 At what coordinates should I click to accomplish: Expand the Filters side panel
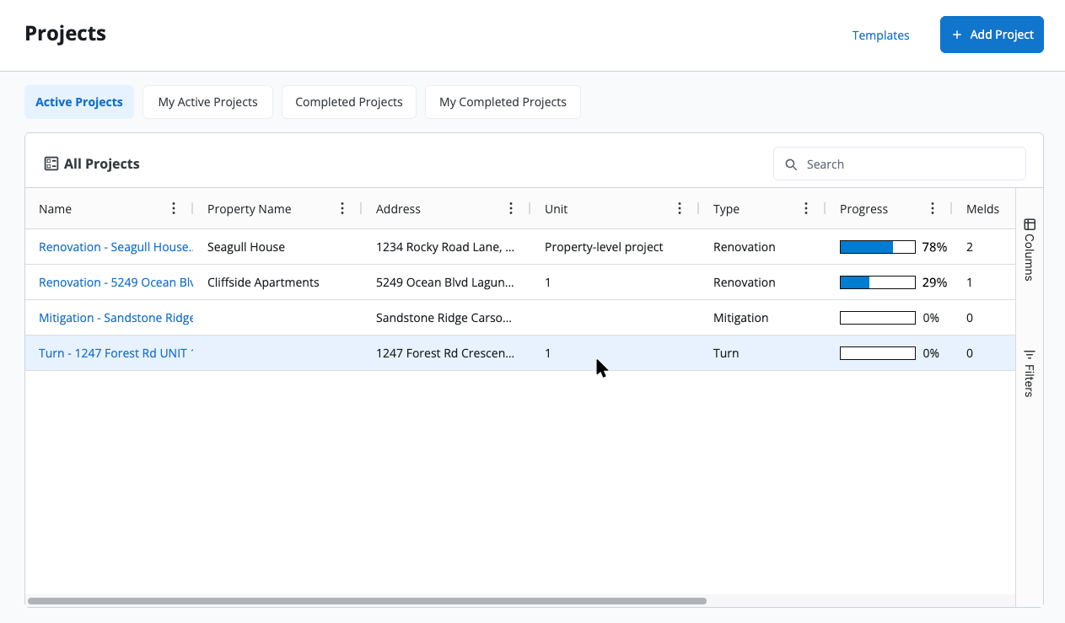1029,373
